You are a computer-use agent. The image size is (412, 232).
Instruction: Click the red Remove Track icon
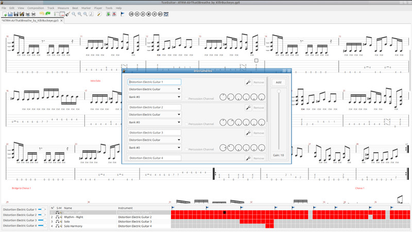(x=114, y=14)
